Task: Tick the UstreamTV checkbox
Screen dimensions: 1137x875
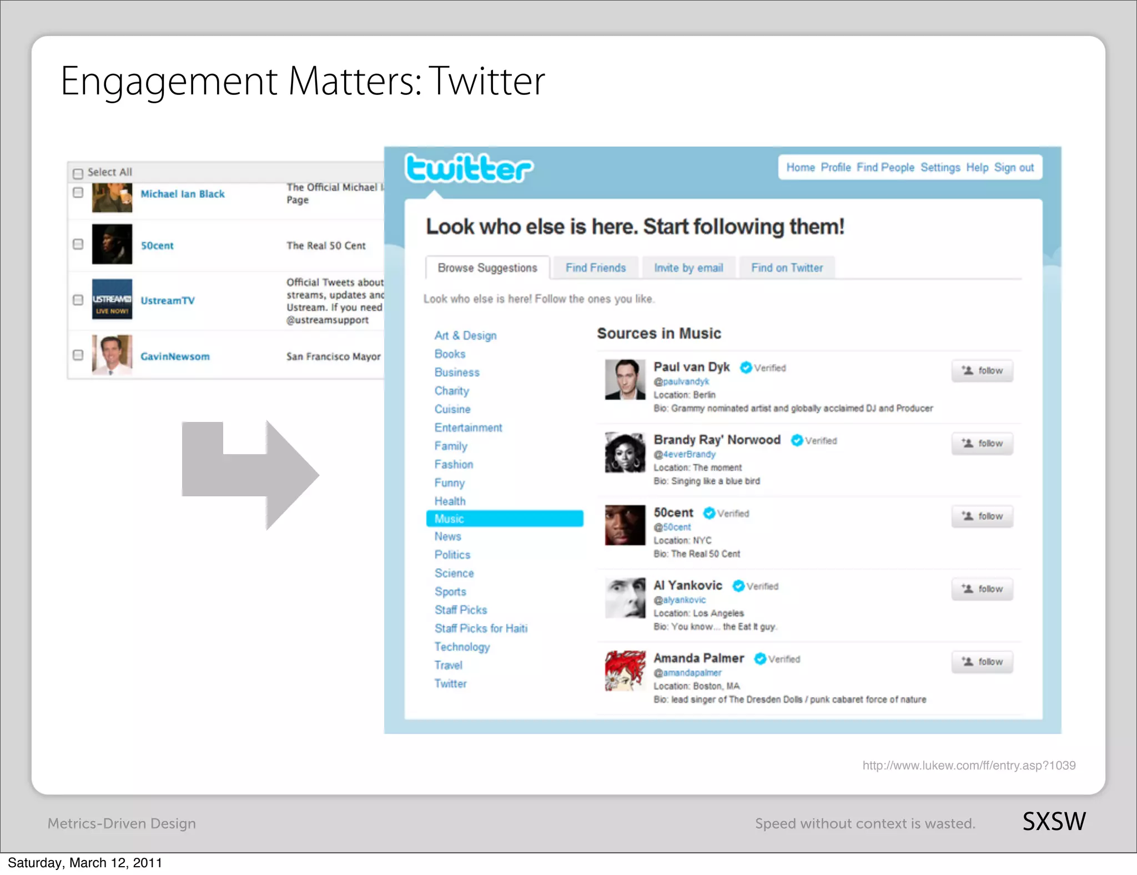Action: tap(78, 300)
